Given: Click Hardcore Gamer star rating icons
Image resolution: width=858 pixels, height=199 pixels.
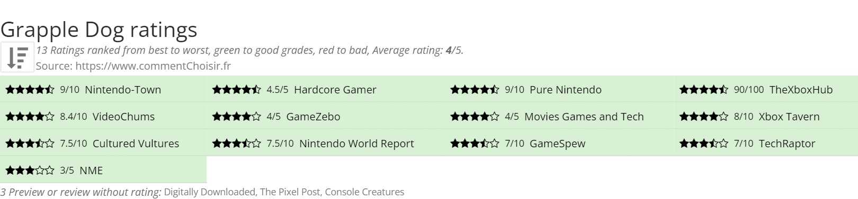Looking at the screenshot, I should [236, 90].
